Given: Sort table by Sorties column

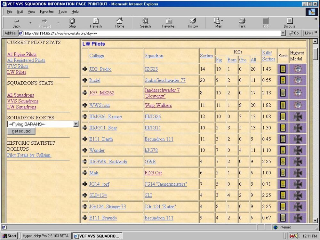Looking at the screenshot, I should 206,56.
